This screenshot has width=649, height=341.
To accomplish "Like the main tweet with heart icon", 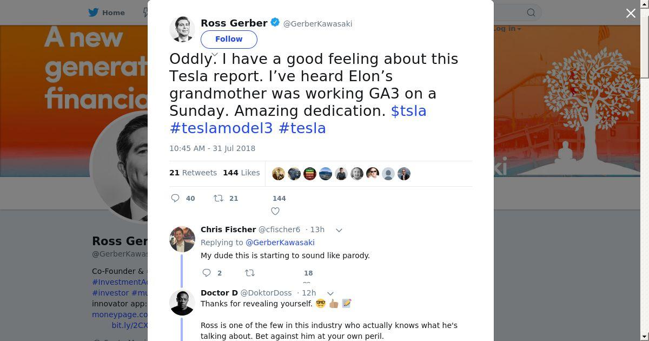I will click(275, 211).
